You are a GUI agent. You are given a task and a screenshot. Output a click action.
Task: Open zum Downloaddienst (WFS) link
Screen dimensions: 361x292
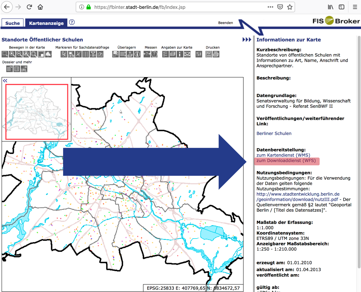[x=286, y=161]
